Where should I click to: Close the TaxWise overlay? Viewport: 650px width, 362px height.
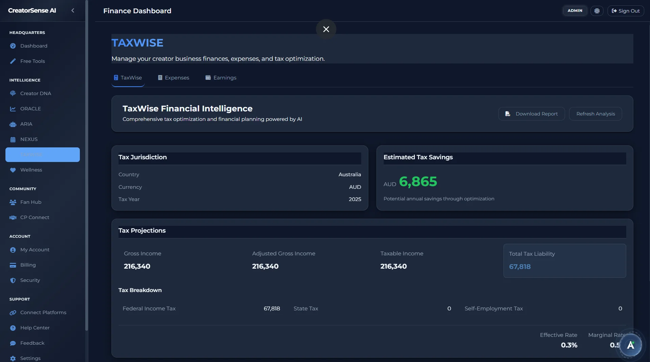(x=326, y=29)
